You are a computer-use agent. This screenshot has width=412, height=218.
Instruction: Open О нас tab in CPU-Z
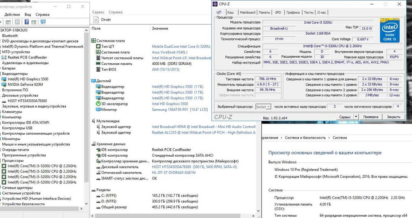(x=321, y=12)
